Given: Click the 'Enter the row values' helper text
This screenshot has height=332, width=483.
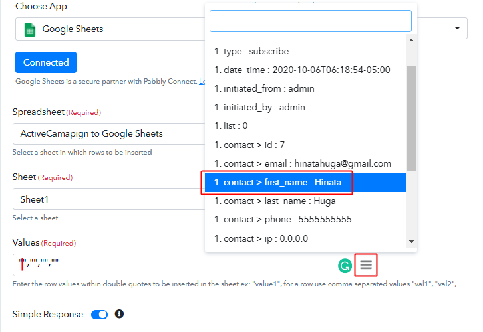Looking at the screenshot, I should pyautogui.click(x=238, y=284).
